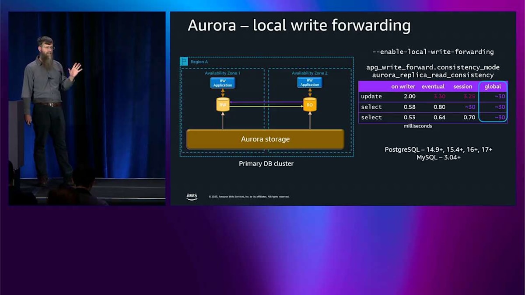
Task: Click the "0.58" on writer value
Action: (x=409, y=107)
